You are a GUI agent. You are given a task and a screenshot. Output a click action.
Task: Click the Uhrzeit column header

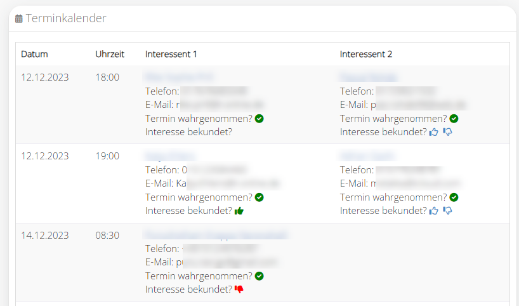tap(110, 55)
